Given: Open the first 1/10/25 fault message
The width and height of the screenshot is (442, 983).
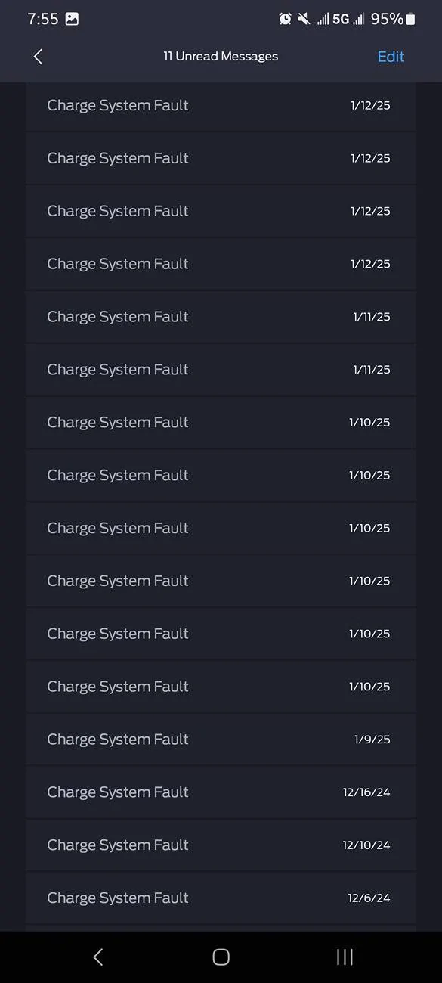Looking at the screenshot, I should click(x=221, y=422).
